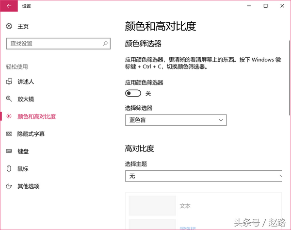Click the color swatch beside 文本
The width and height of the screenshot is (291, 230).
tap(152, 206)
